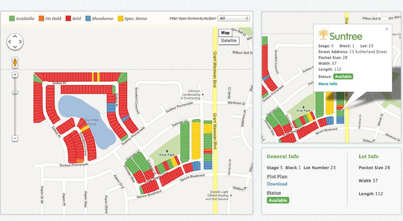The image size is (403, 221).
Task: Zoom out with the minus button
Action: [x=15, y=138]
